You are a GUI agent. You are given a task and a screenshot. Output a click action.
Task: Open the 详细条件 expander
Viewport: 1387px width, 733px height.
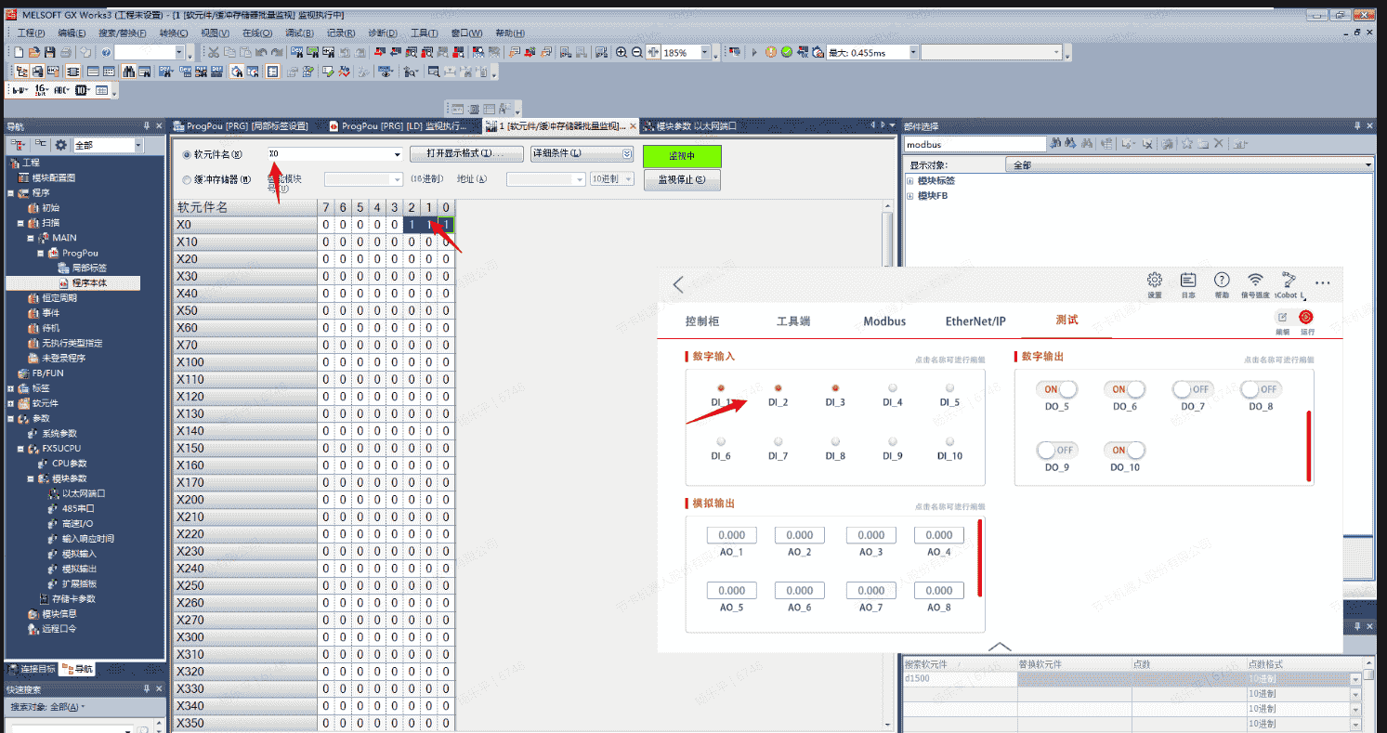pos(626,154)
